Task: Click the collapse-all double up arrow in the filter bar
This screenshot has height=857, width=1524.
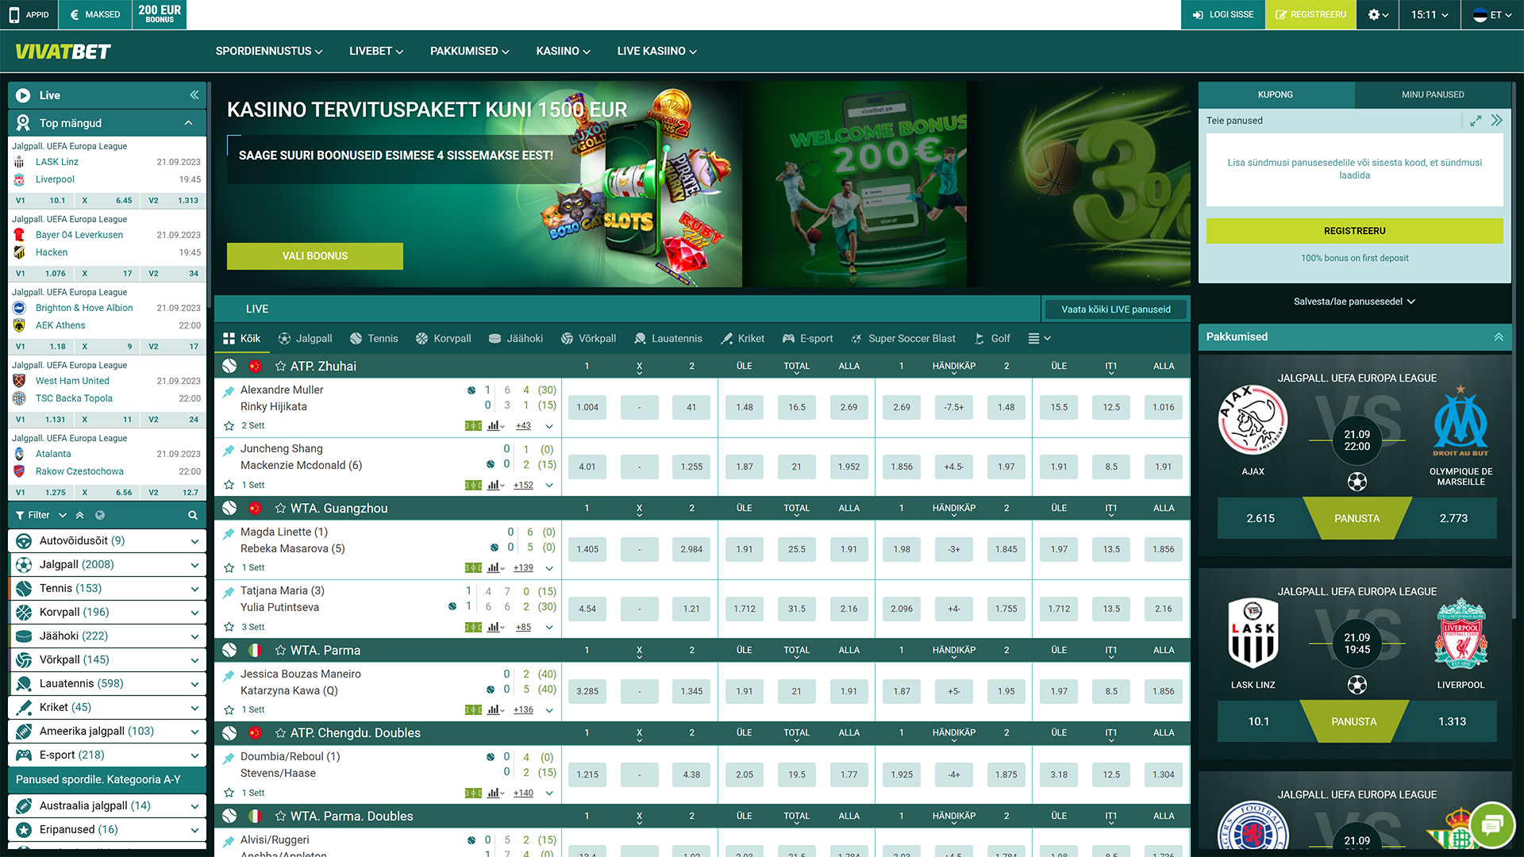Action: coord(79,515)
